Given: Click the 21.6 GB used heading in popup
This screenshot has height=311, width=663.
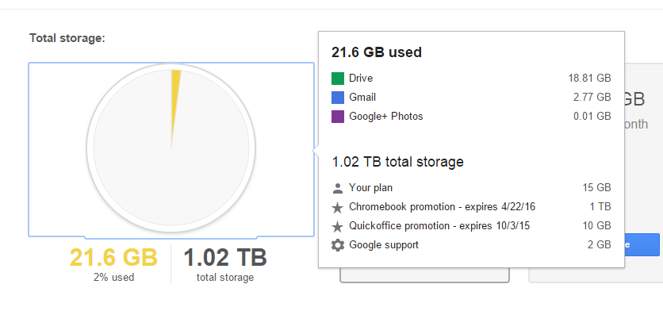Looking at the screenshot, I should [377, 52].
